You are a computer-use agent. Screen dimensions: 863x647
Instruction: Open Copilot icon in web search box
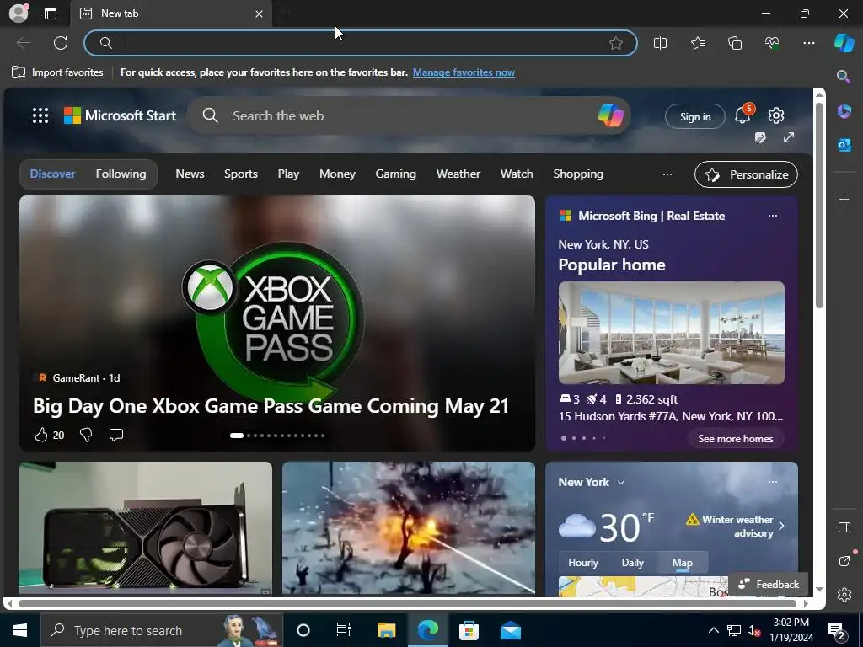point(610,115)
